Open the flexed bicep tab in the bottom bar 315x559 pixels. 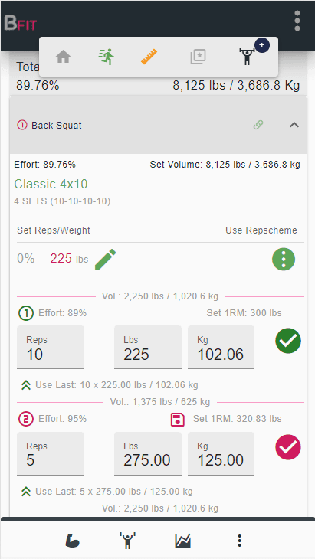coord(72,541)
